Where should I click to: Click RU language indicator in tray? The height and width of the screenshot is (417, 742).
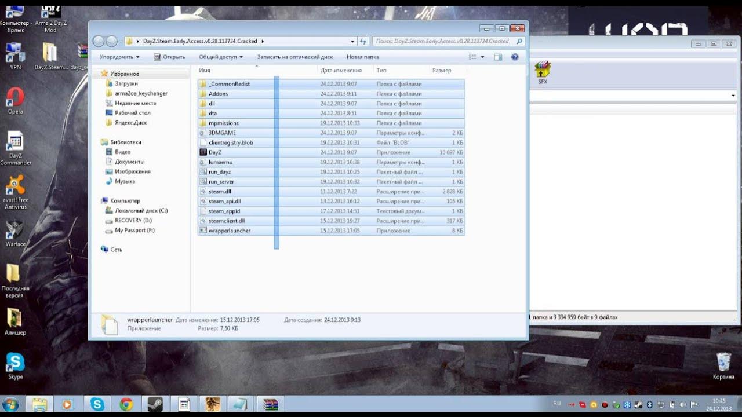click(x=556, y=403)
